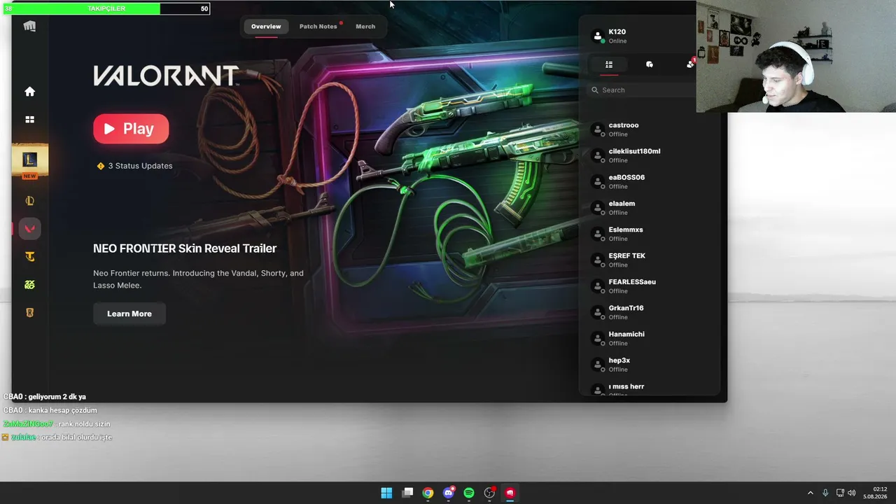The image size is (896, 504).
Task: Open Teamfight Tactics from sidebar
Action: pyautogui.click(x=29, y=257)
